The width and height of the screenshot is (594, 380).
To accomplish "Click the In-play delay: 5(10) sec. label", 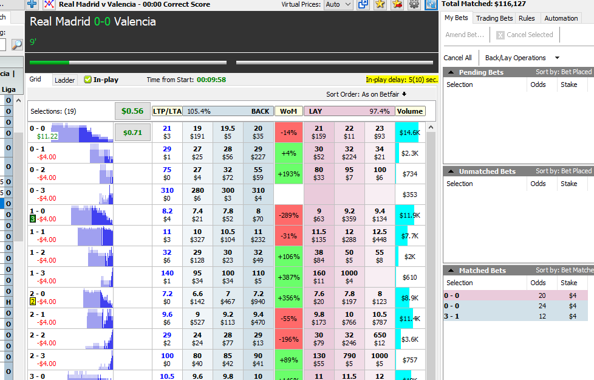I will (x=401, y=80).
